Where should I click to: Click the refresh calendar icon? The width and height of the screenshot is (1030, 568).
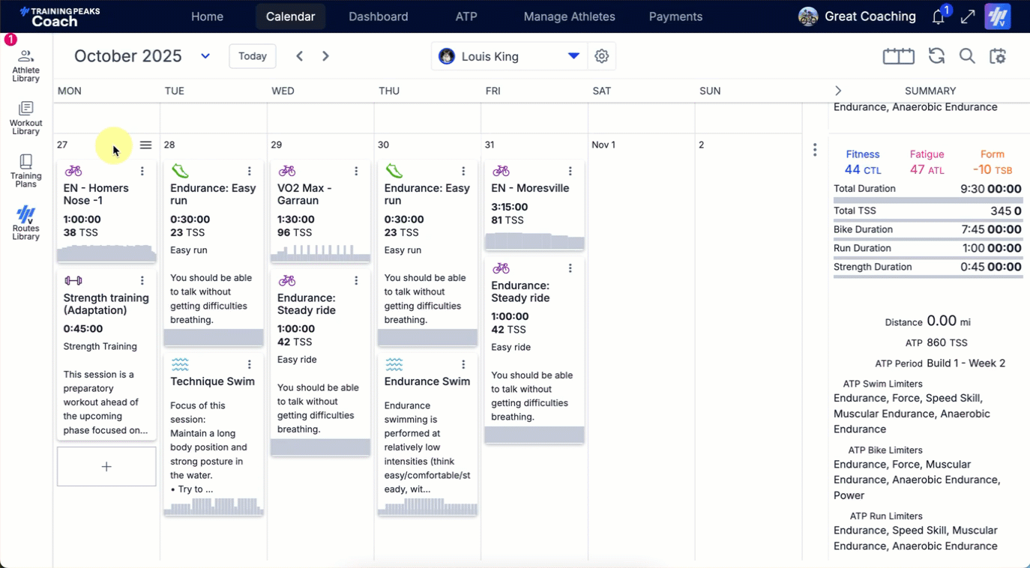click(936, 56)
